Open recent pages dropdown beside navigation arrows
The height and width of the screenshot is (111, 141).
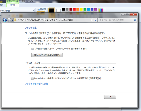12,20
